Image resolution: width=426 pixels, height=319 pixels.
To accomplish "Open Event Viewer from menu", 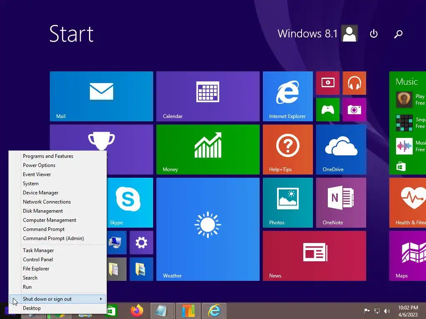I will point(57,174).
